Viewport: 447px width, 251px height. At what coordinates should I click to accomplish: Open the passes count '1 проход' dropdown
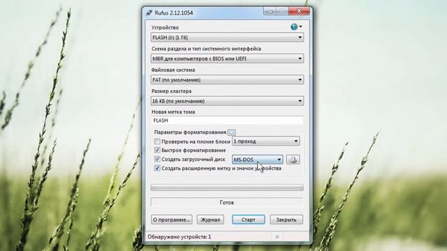(x=266, y=141)
